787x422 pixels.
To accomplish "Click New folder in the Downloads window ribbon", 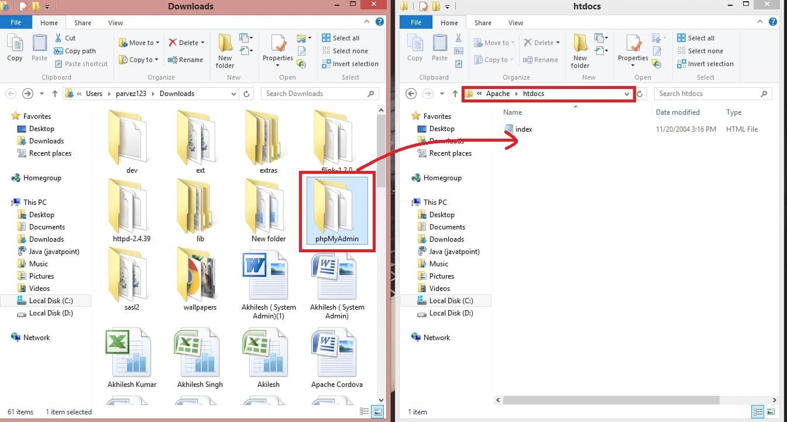I will tap(225, 51).
